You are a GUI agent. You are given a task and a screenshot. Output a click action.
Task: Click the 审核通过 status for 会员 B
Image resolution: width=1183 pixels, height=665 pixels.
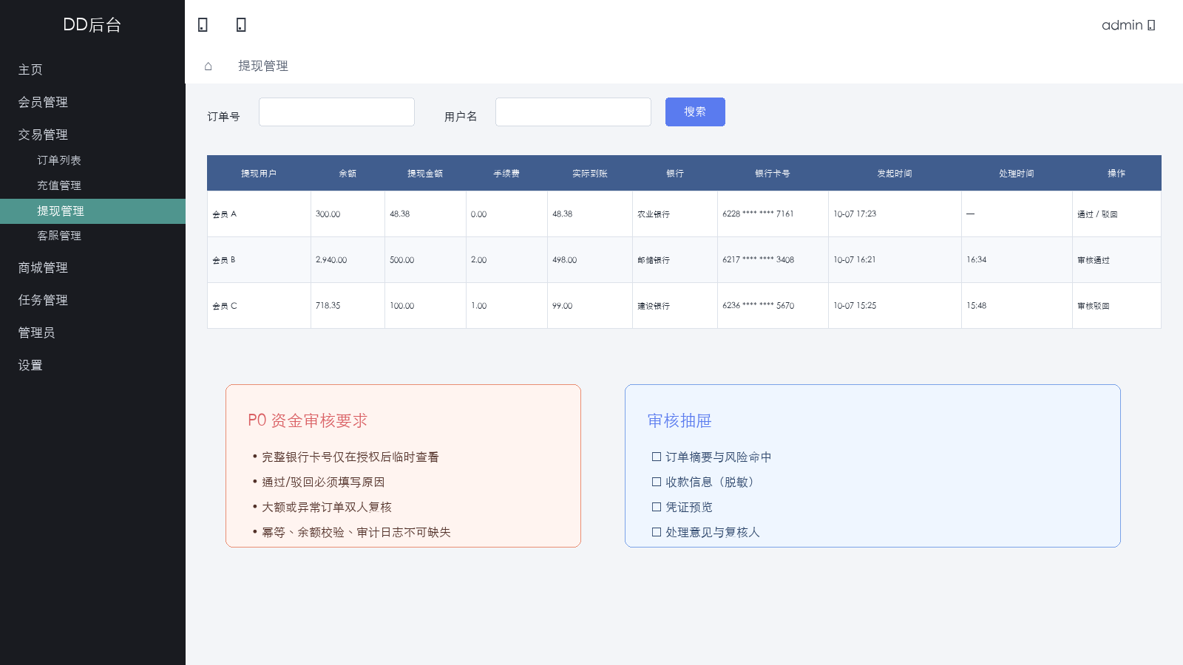1094,260
